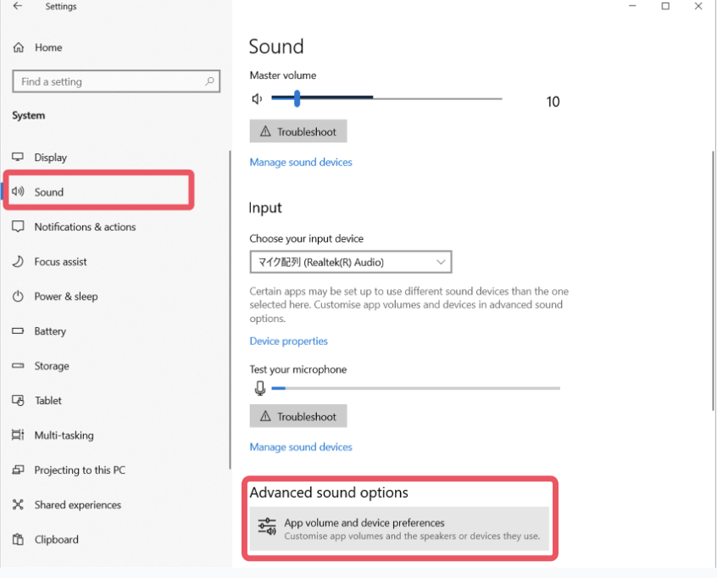Image resolution: width=717 pixels, height=578 pixels.
Task: Click the Power & sleep icon
Action: click(x=18, y=297)
